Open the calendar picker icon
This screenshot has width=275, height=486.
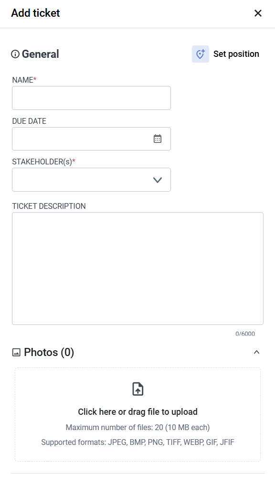pos(158,139)
